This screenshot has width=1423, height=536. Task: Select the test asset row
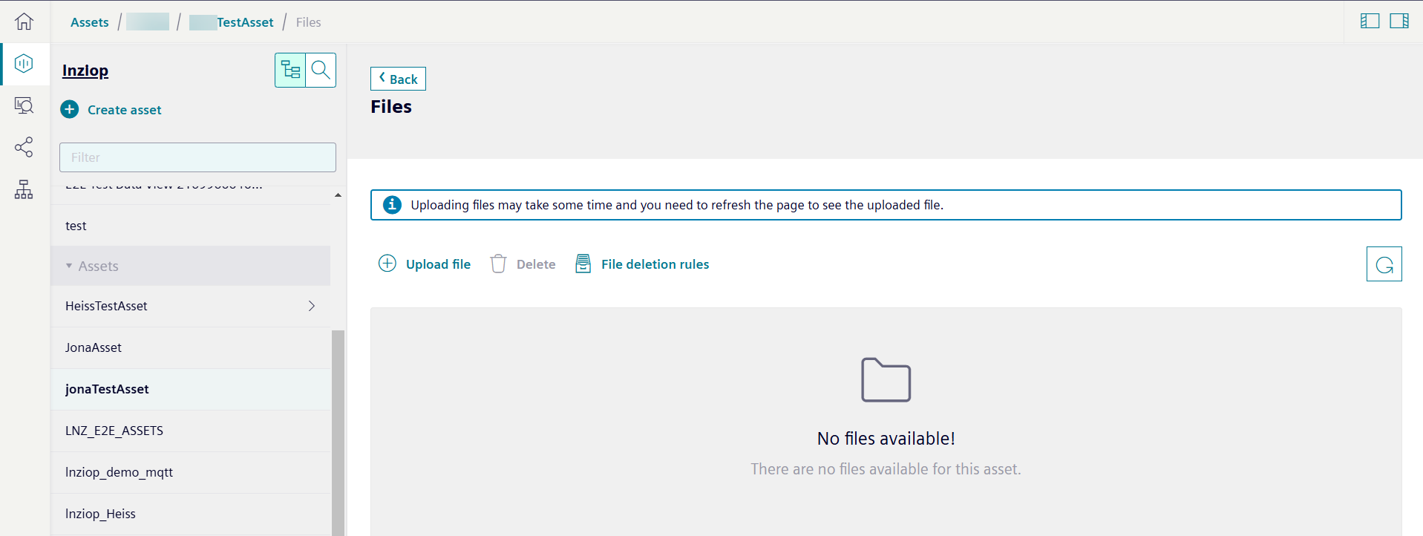pos(190,226)
